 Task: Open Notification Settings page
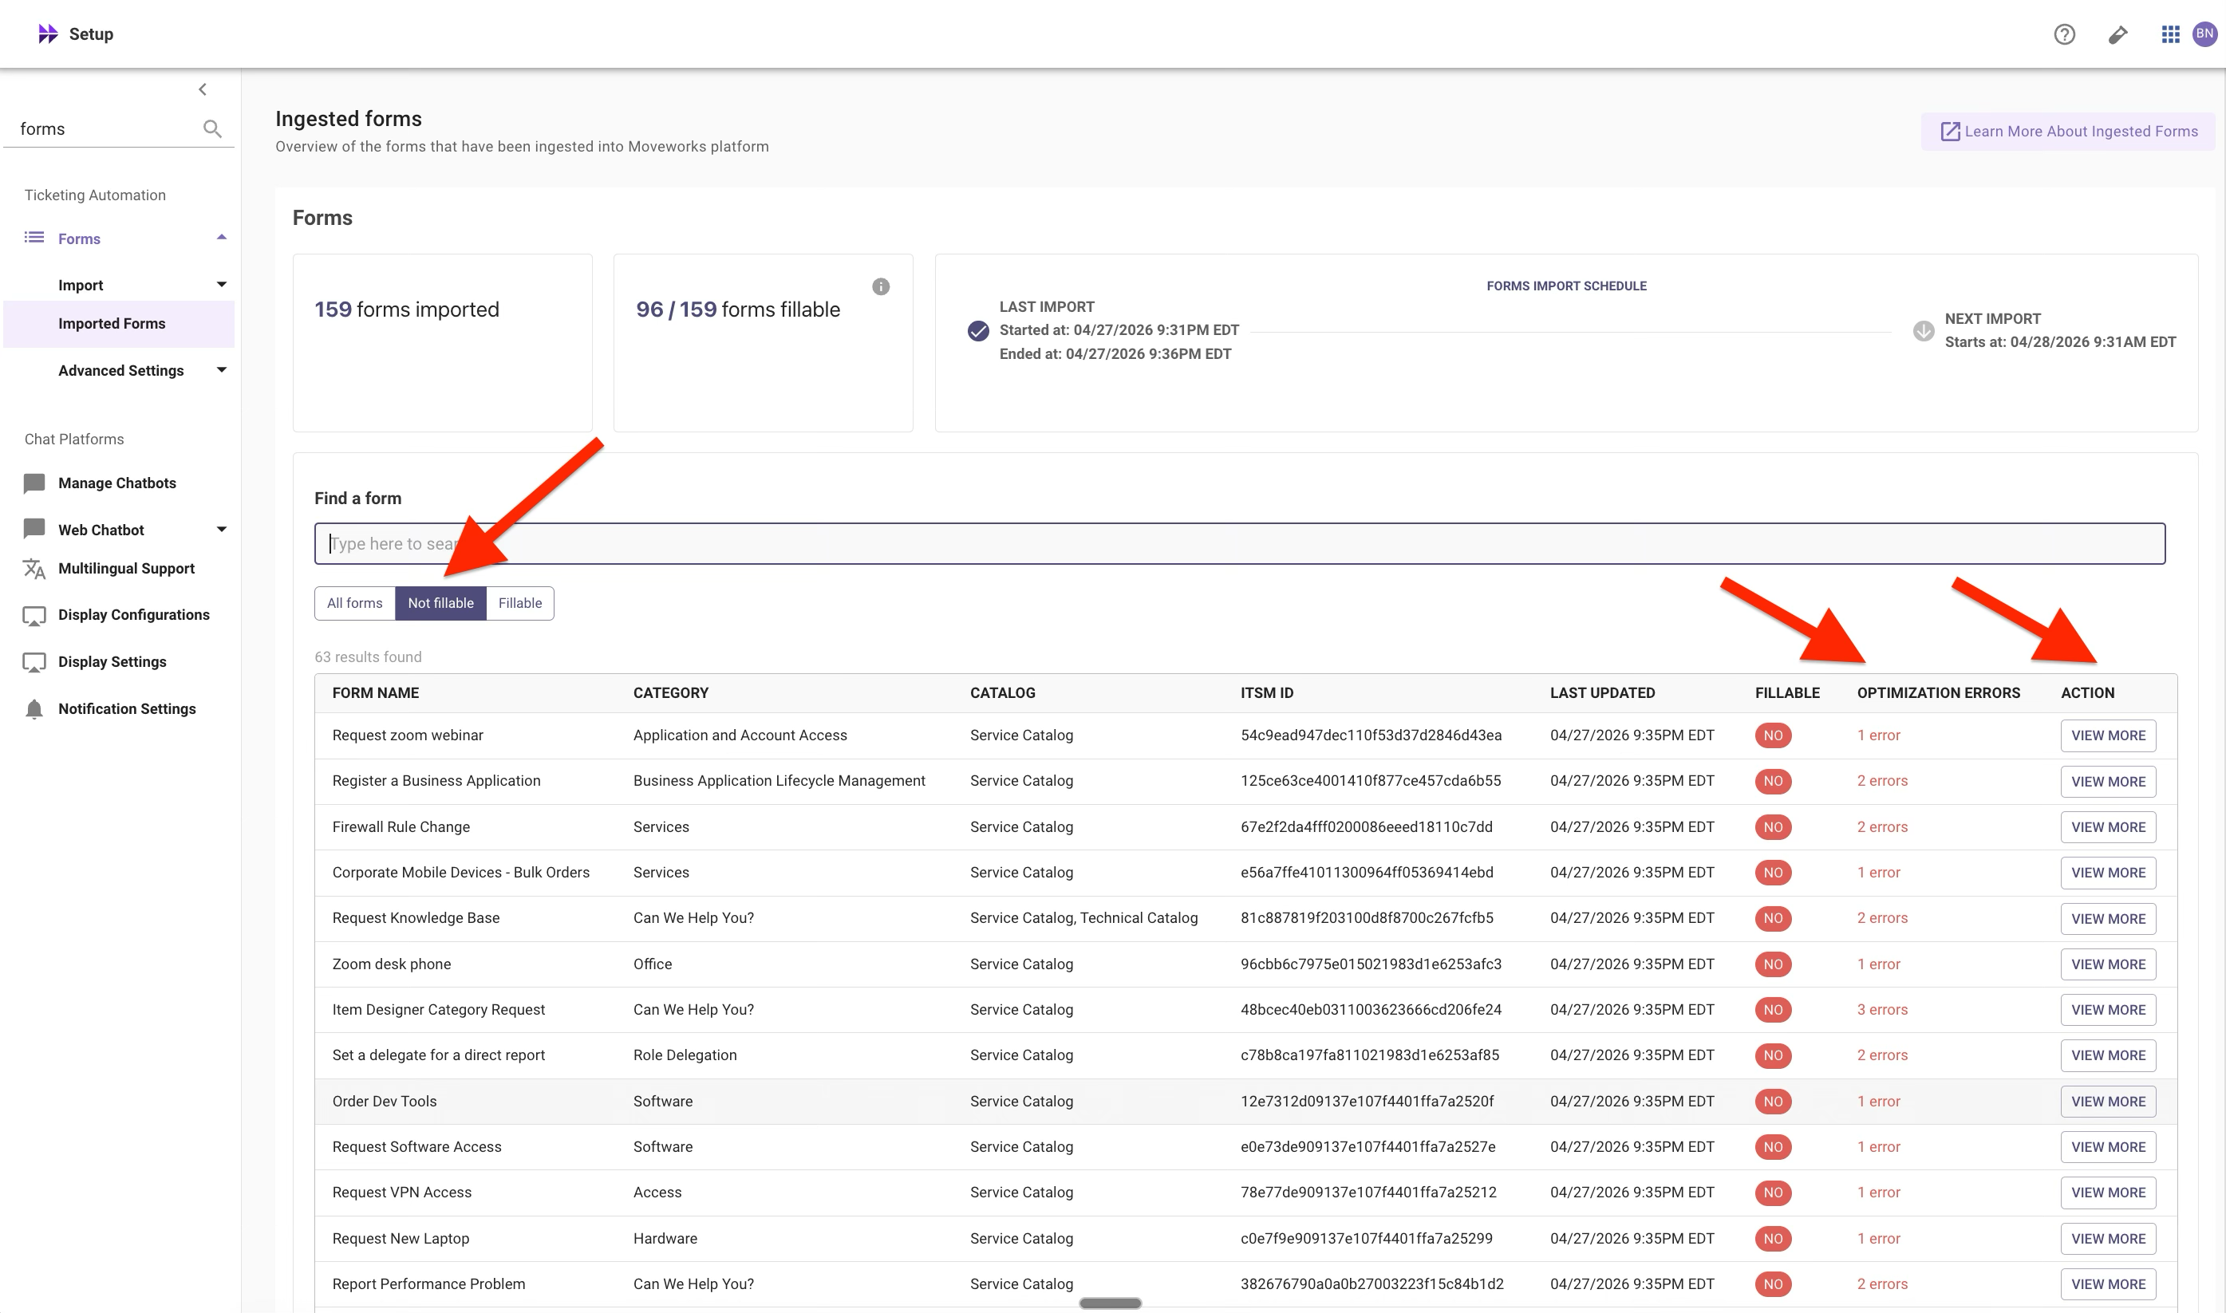coord(128,708)
